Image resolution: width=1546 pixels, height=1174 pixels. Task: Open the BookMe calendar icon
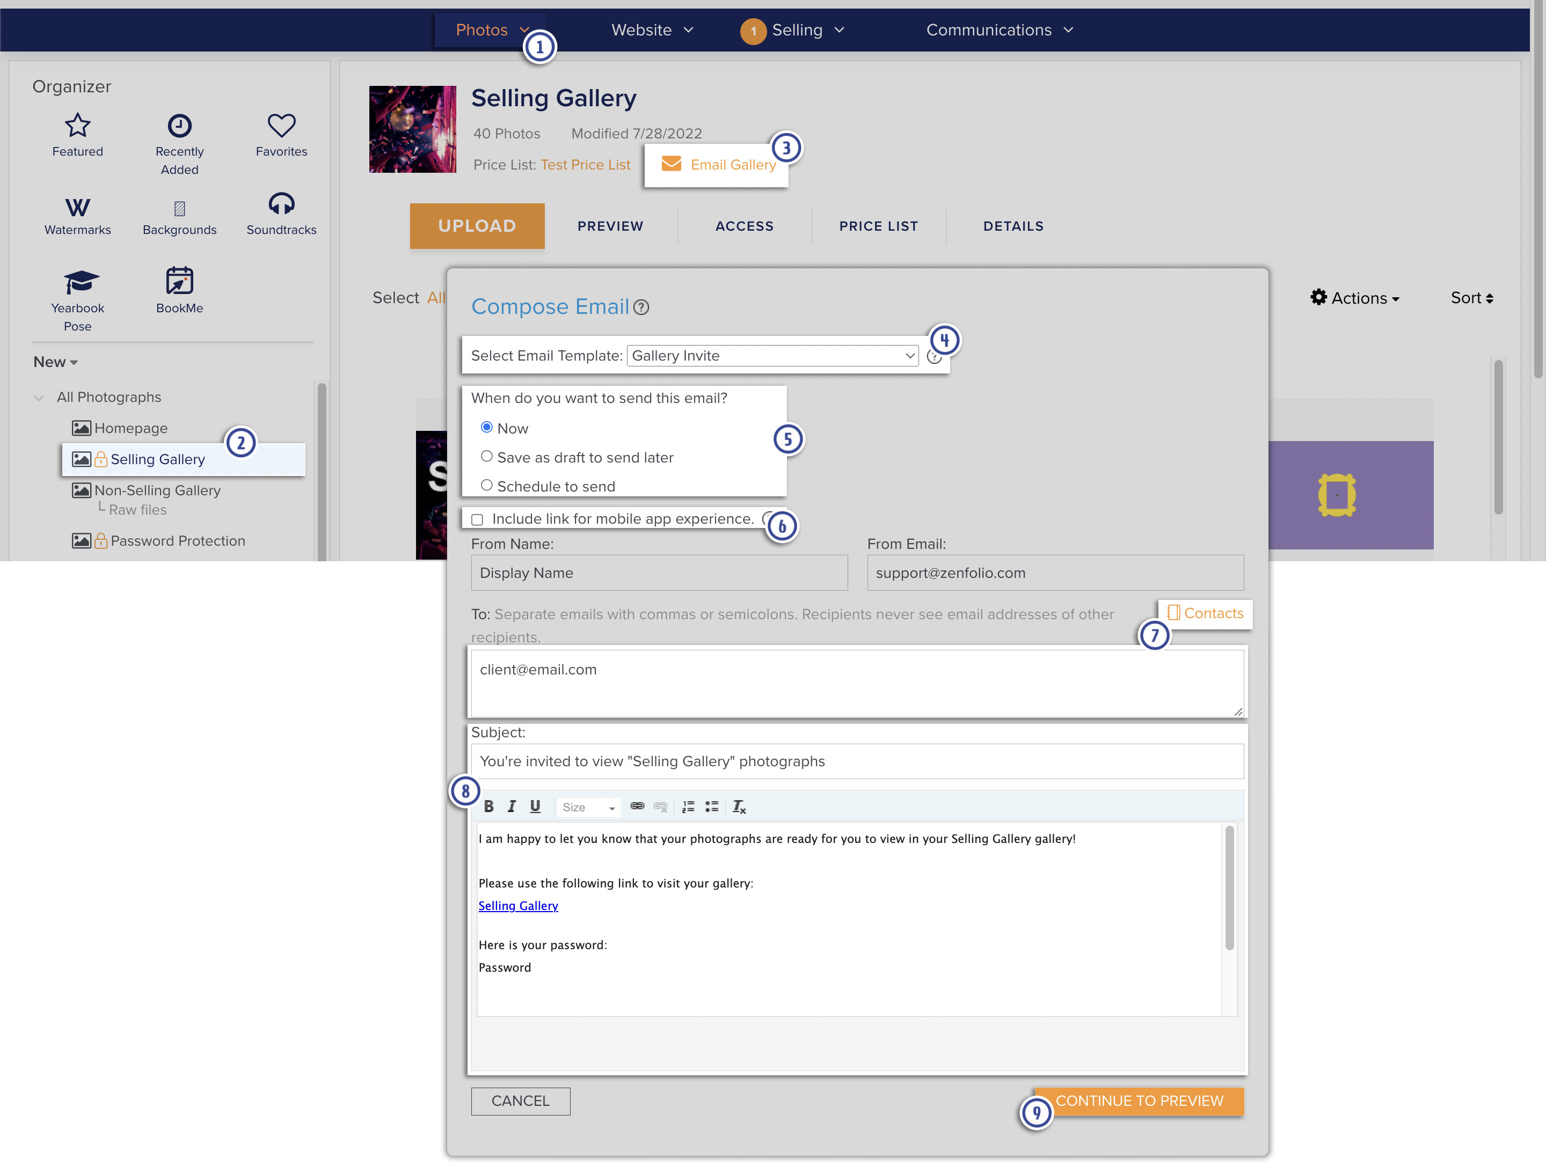click(180, 281)
